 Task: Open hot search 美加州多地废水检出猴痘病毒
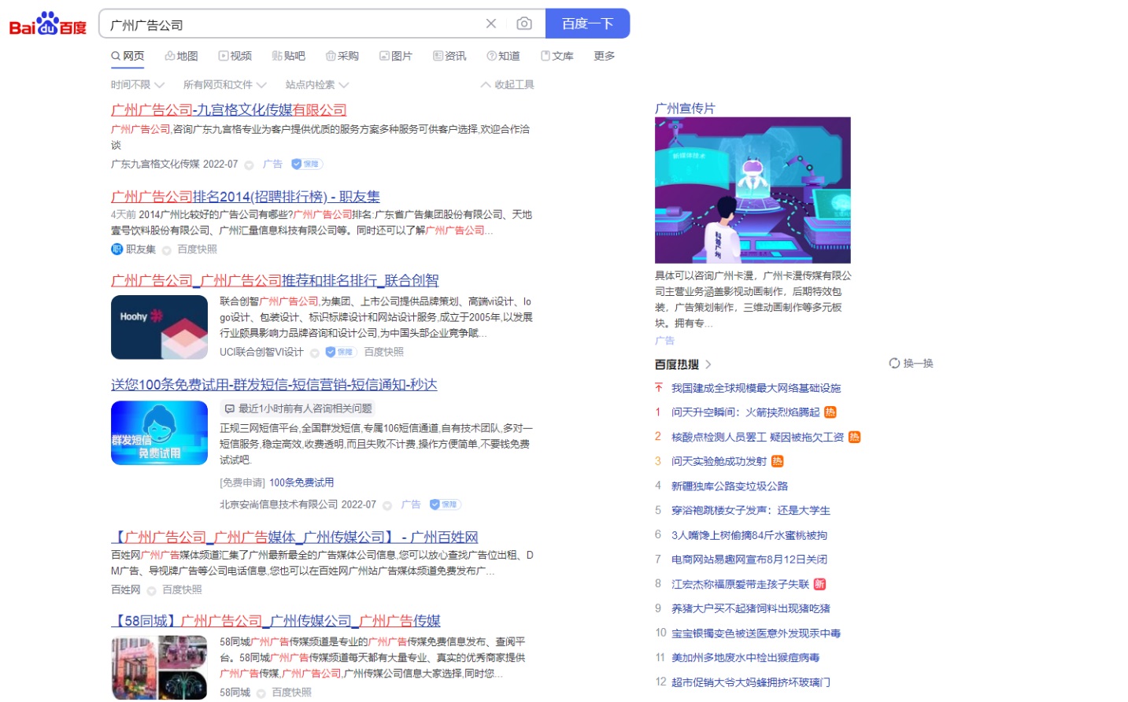click(745, 658)
